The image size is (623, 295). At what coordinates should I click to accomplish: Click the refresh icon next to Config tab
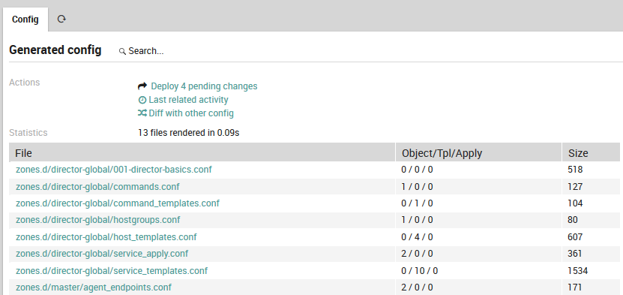pyautogui.click(x=61, y=19)
